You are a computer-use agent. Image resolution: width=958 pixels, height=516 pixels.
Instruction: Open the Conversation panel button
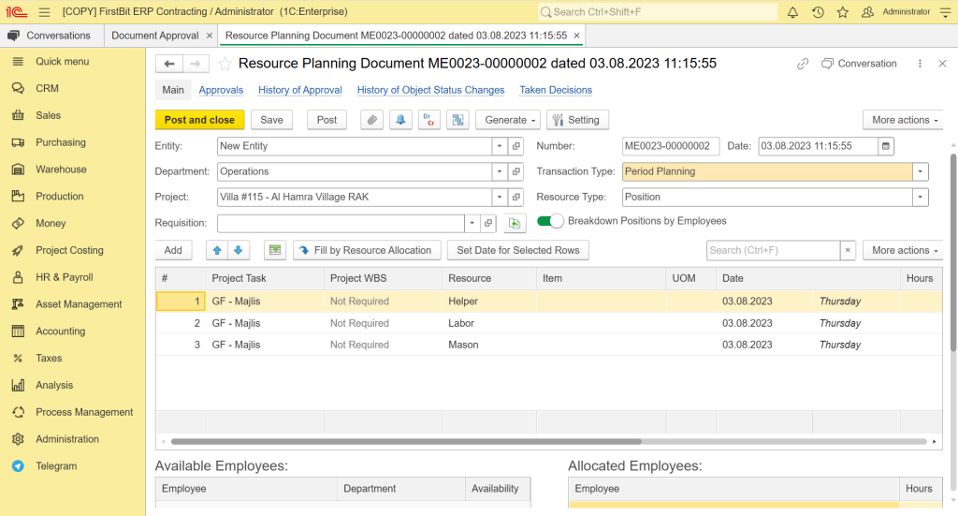pos(859,64)
